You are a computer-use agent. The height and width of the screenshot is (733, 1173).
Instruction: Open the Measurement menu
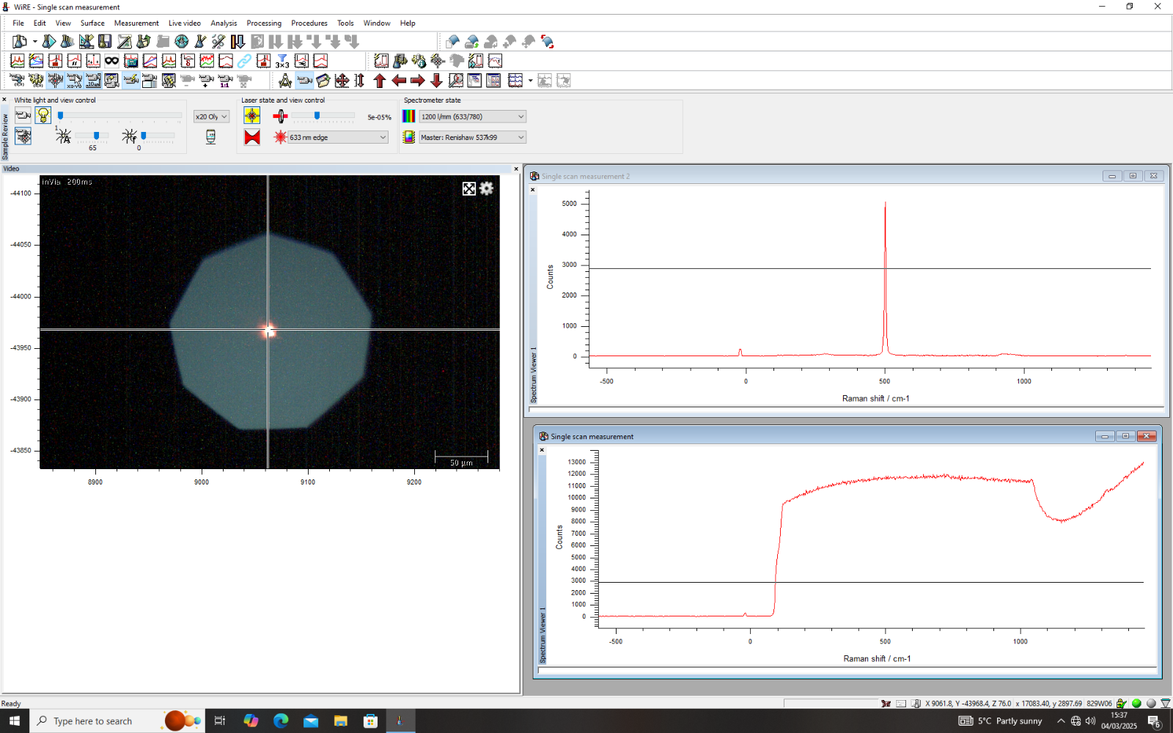coord(136,23)
